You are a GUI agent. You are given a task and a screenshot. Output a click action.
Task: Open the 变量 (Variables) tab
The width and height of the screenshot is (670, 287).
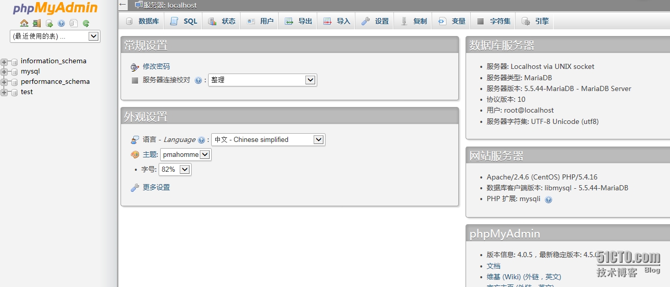452,21
